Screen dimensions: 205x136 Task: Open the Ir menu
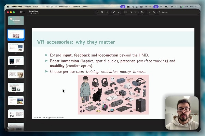56,6
